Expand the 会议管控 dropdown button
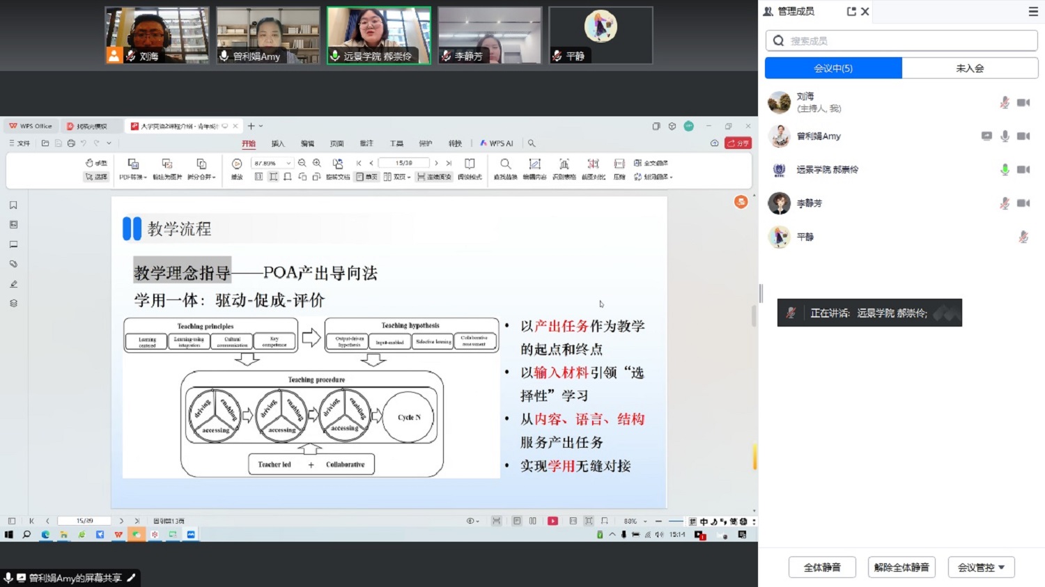Viewport: 1045px width, 587px height. pyautogui.click(x=981, y=568)
